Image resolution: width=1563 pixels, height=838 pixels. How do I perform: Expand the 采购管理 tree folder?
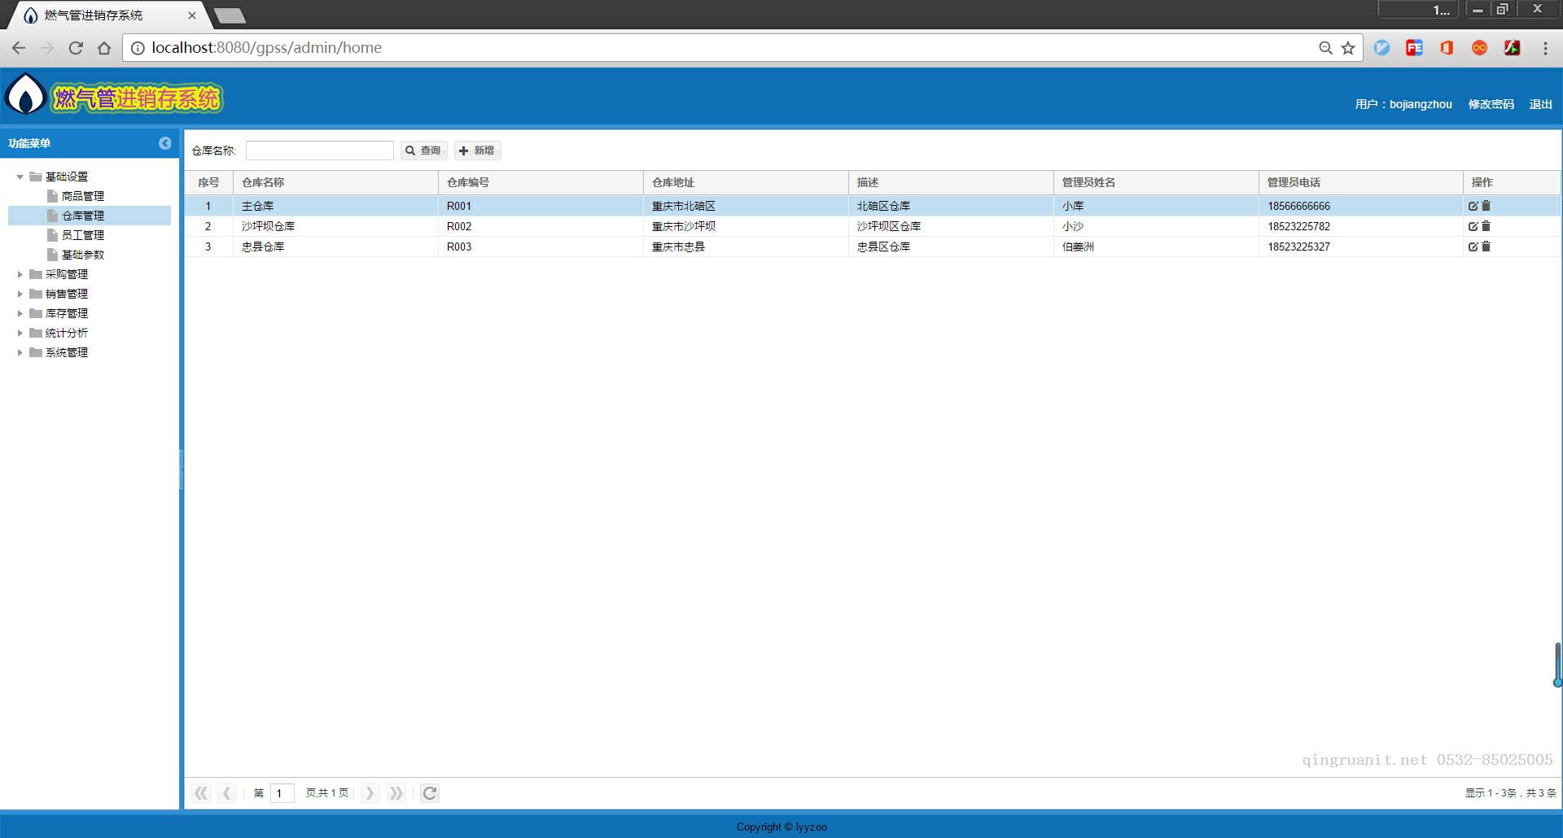click(x=20, y=274)
